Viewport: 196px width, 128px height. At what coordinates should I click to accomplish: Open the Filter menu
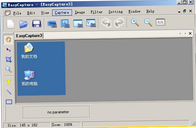pos(96,12)
